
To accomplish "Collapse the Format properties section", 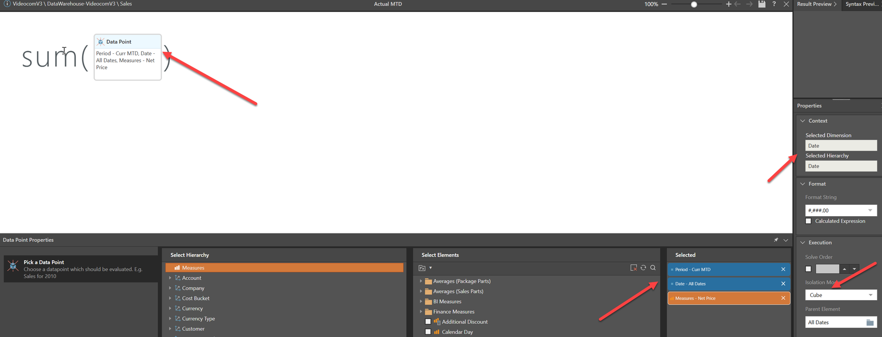I will click(x=803, y=184).
